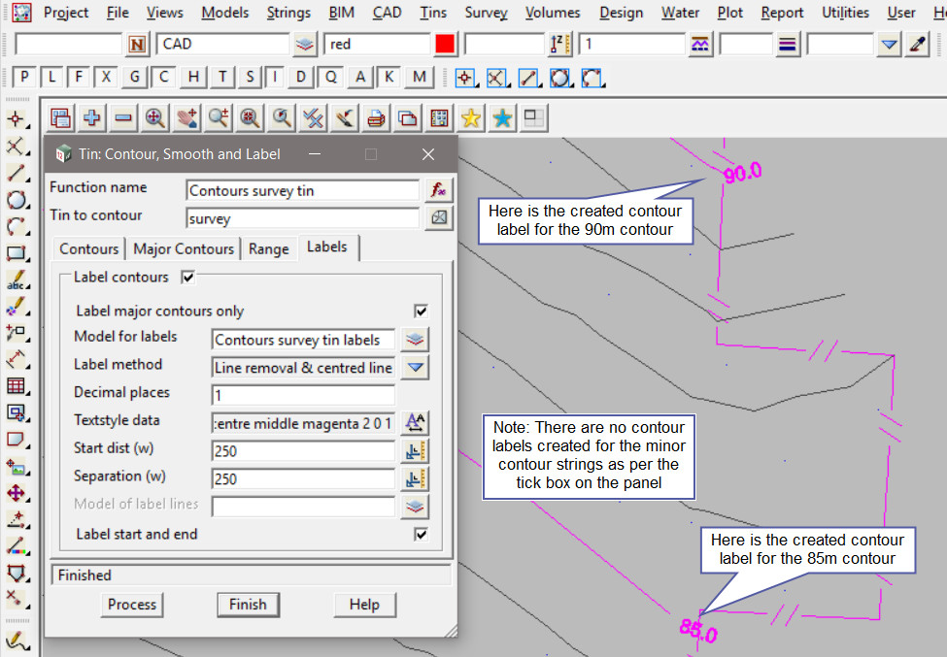Viewport: 947px width, 657px height.
Task: Open the Textstyle data editor icon
Action: pos(415,422)
